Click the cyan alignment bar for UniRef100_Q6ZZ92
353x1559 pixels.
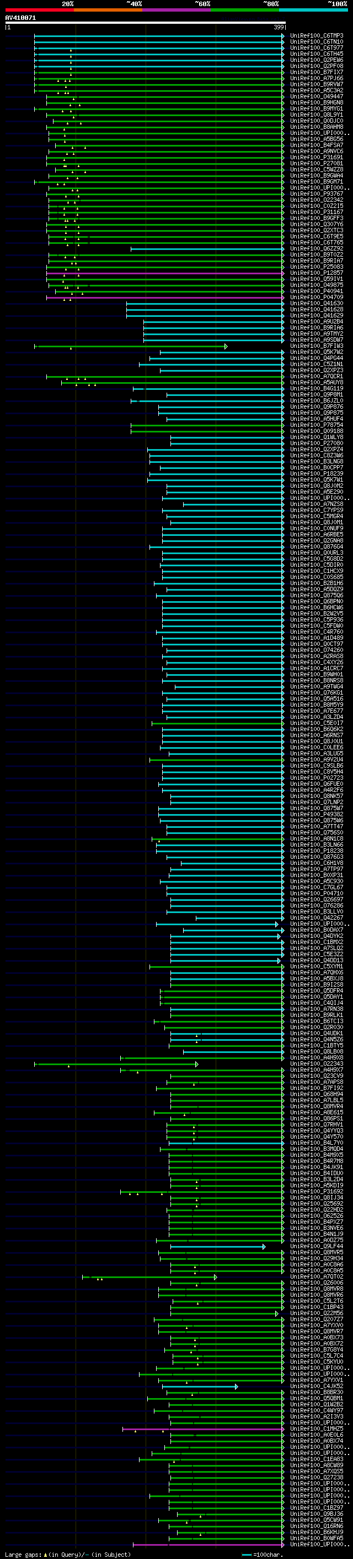pyautogui.click(x=207, y=249)
